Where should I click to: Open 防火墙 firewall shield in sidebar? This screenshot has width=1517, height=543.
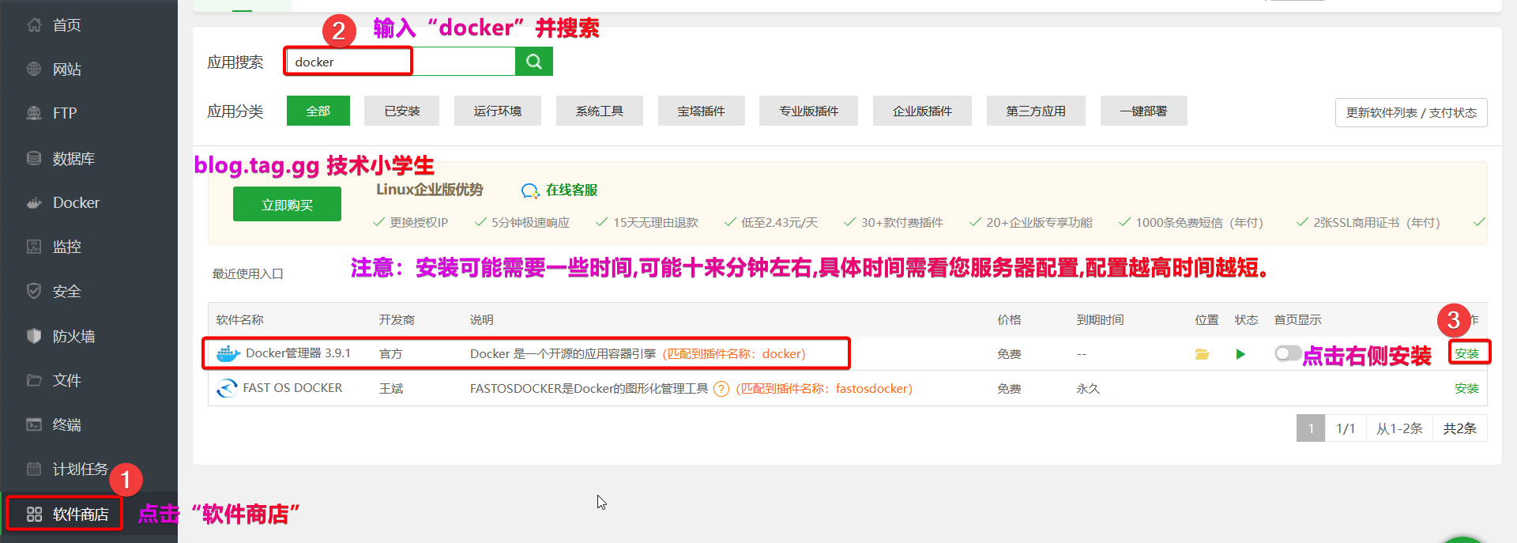[34, 336]
